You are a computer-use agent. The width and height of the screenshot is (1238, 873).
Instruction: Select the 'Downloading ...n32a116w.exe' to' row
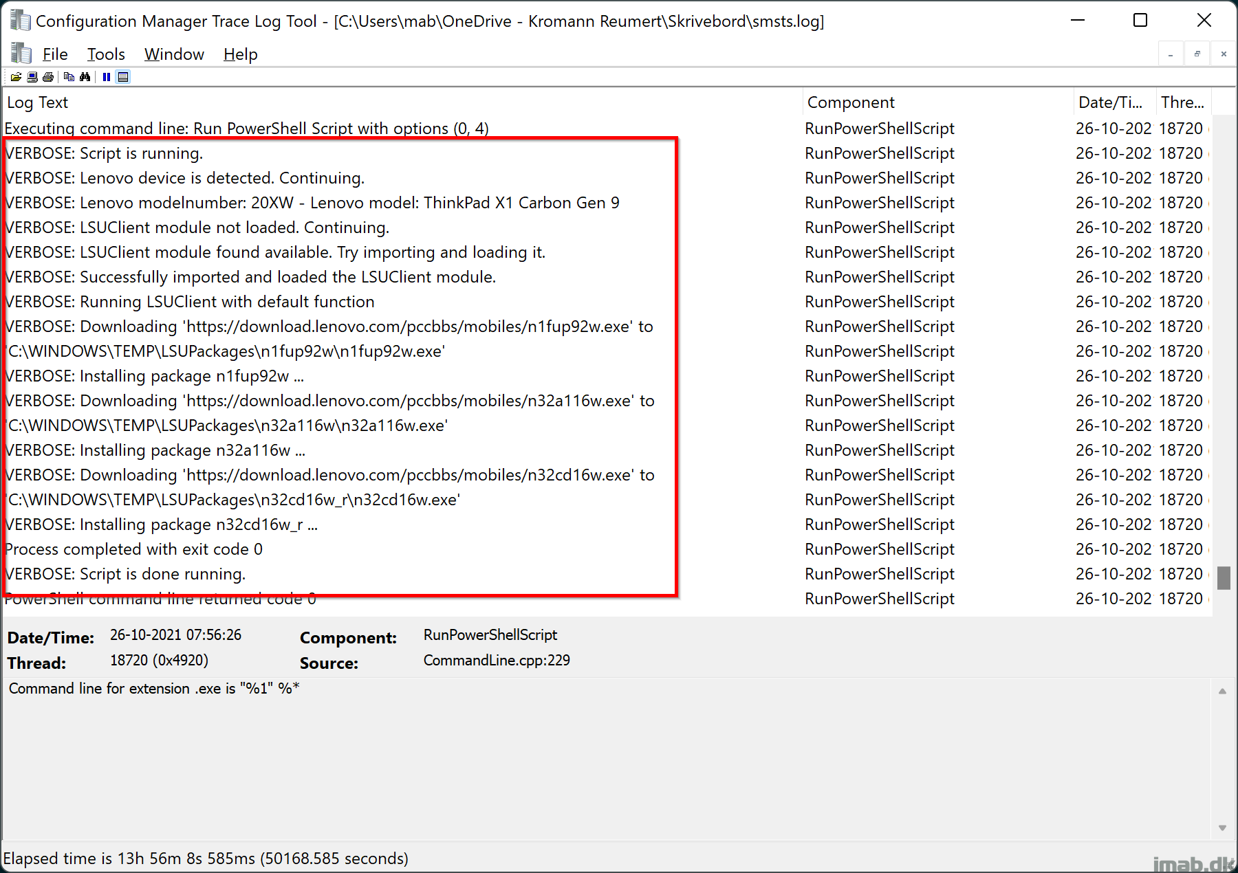607,401
